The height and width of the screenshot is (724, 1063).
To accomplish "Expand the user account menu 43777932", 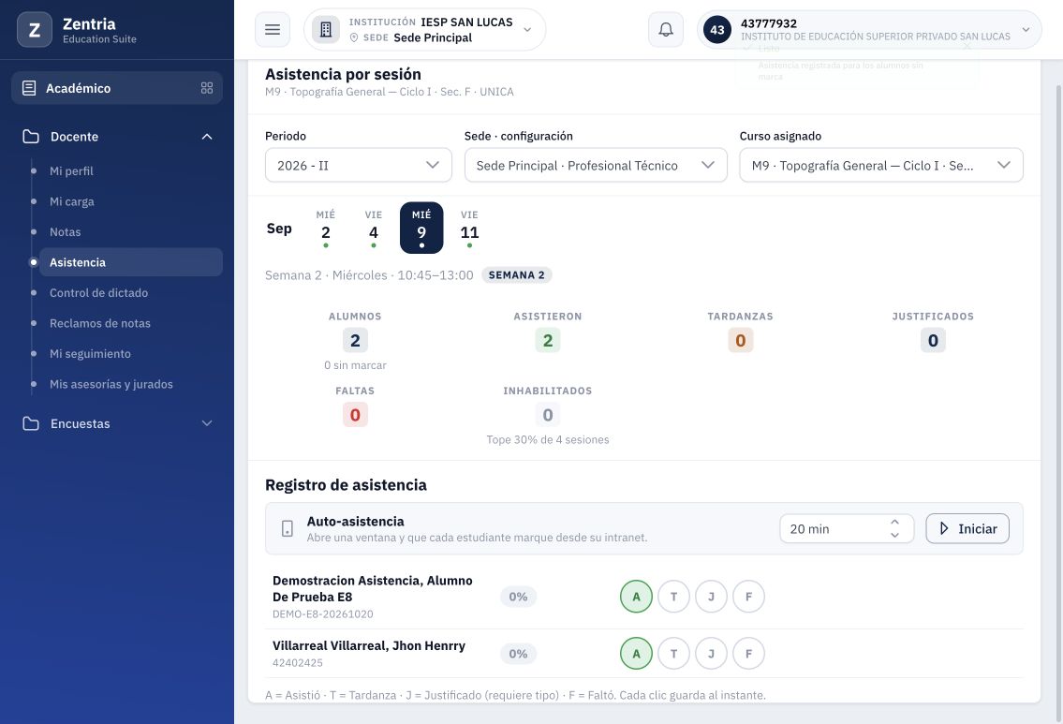I will point(869,30).
